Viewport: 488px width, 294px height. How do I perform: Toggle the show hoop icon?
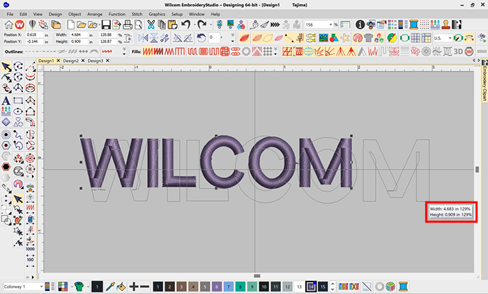pos(404,38)
